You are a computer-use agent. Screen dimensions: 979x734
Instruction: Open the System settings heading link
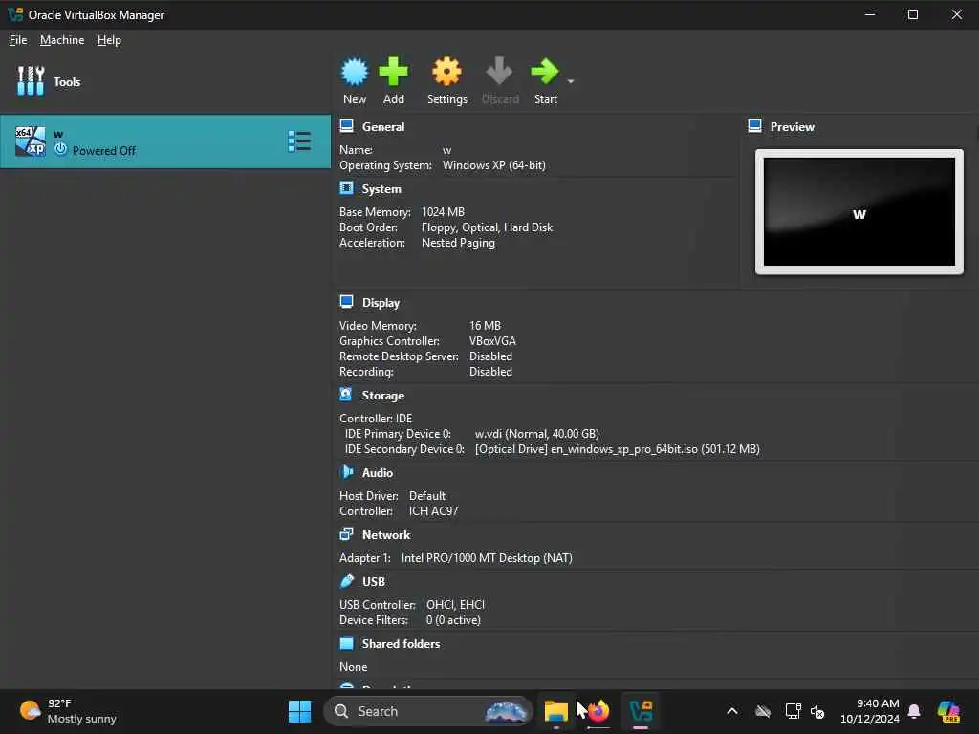point(381,188)
